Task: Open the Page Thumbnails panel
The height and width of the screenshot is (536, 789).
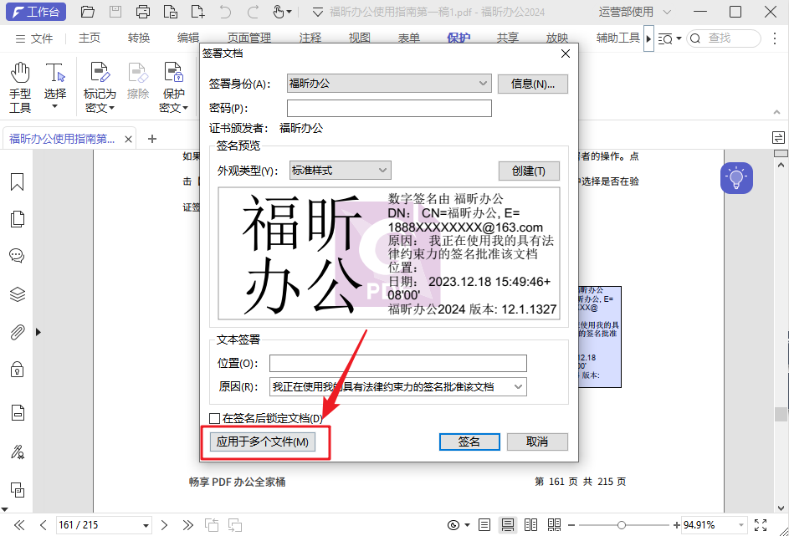Action: point(18,217)
